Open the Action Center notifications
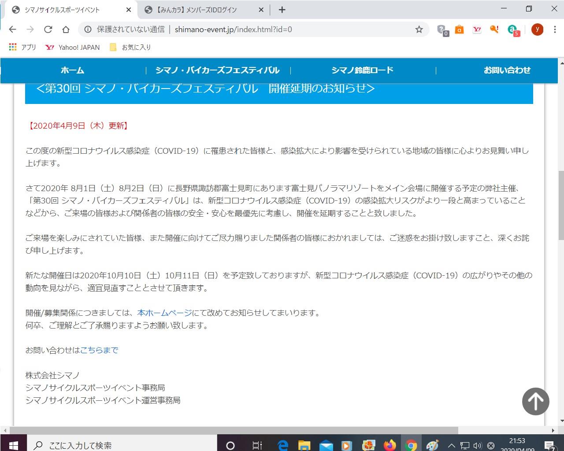 click(549, 445)
